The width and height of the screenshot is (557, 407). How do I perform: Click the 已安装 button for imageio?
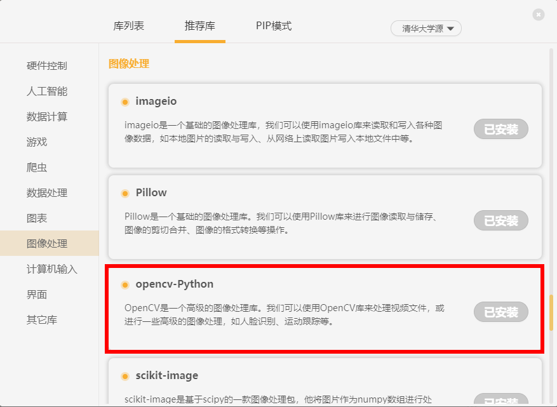click(x=501, y=129)
